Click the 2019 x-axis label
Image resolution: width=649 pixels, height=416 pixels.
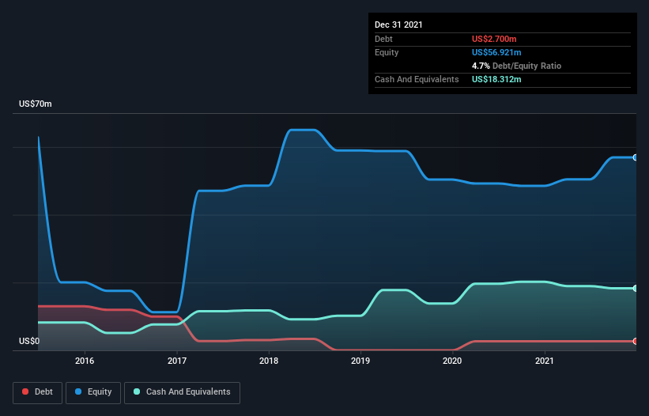(x=360, y=361)
